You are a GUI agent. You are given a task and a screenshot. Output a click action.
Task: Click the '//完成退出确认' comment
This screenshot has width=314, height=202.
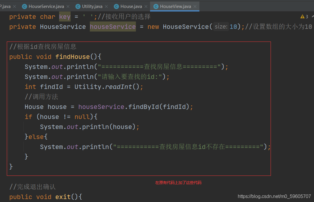(x=32, y=187)
